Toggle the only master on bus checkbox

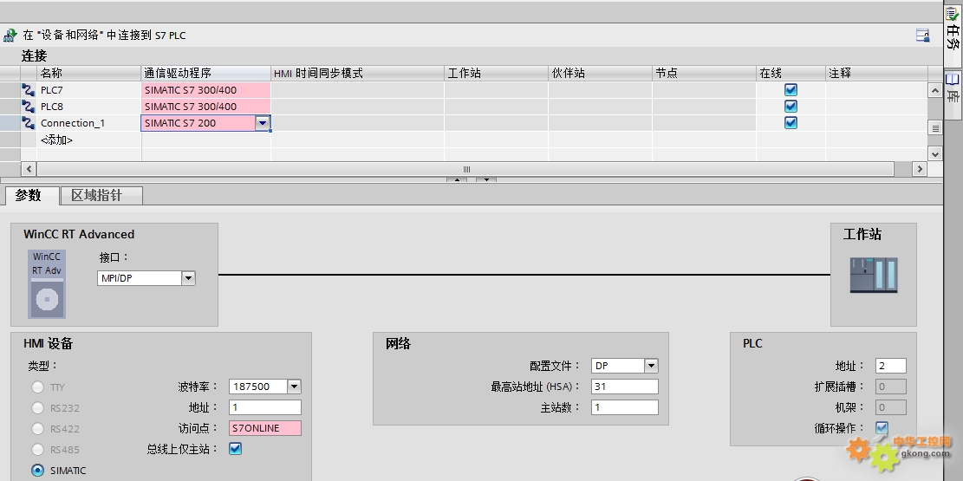[x=235, y=448]
